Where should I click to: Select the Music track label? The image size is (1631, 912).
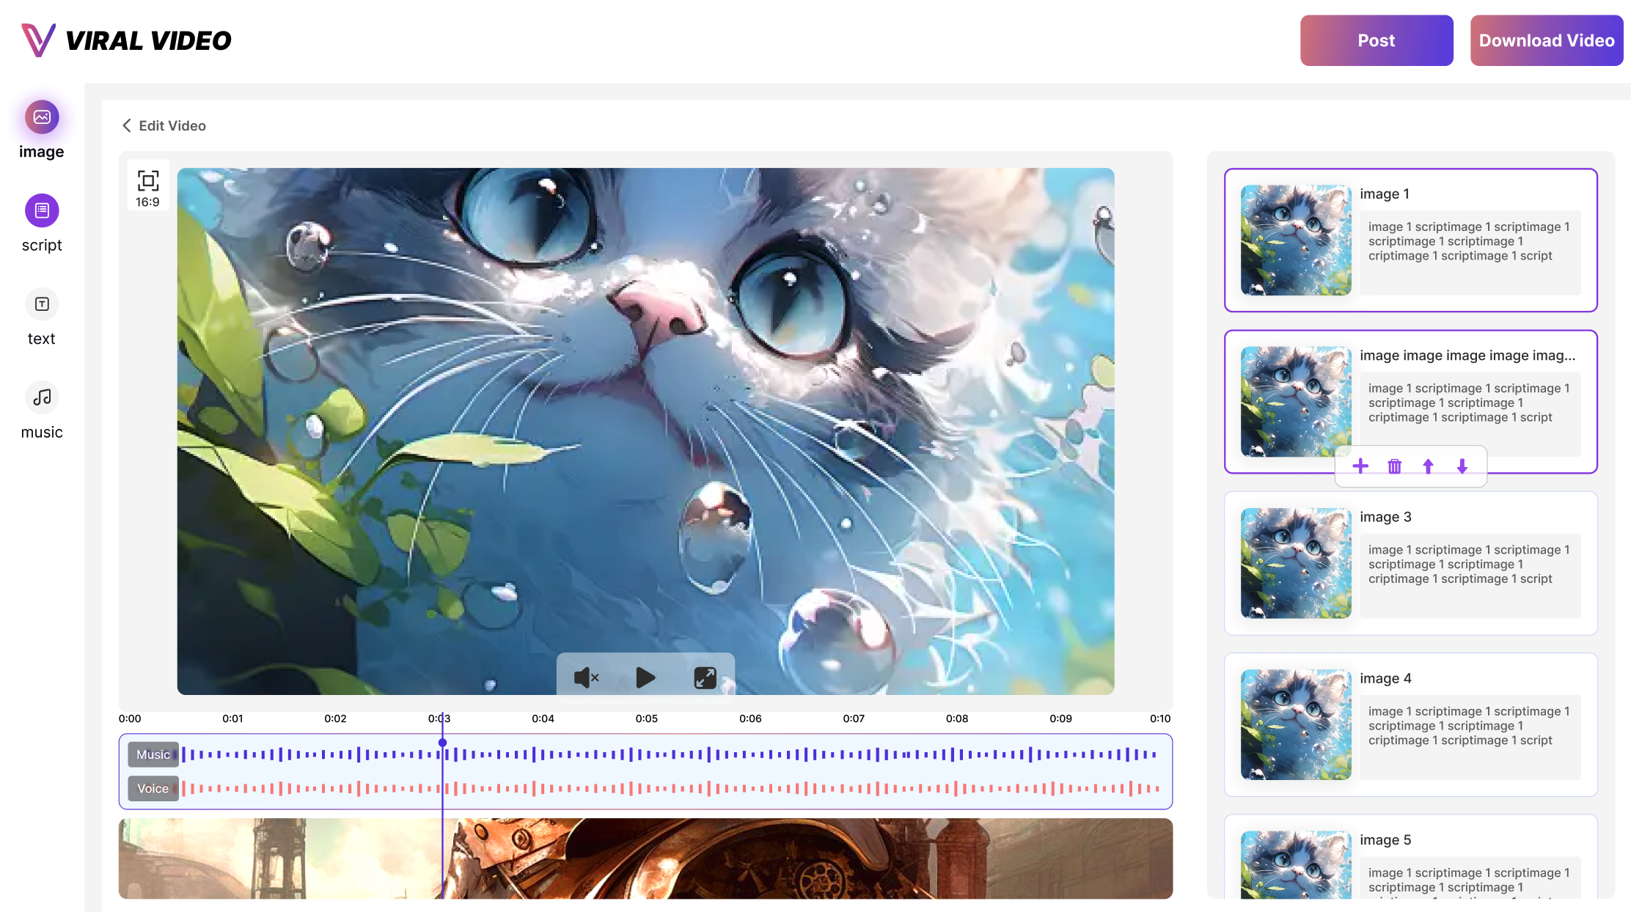153,754
